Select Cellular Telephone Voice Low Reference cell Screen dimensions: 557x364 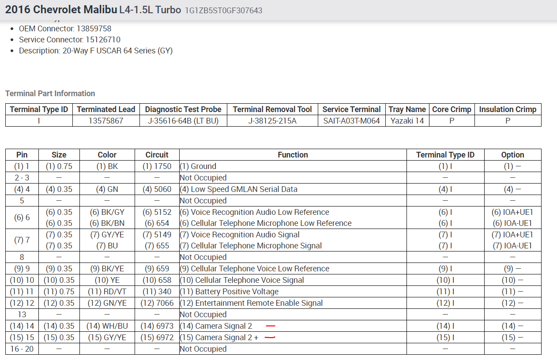[x=293, y=269]
